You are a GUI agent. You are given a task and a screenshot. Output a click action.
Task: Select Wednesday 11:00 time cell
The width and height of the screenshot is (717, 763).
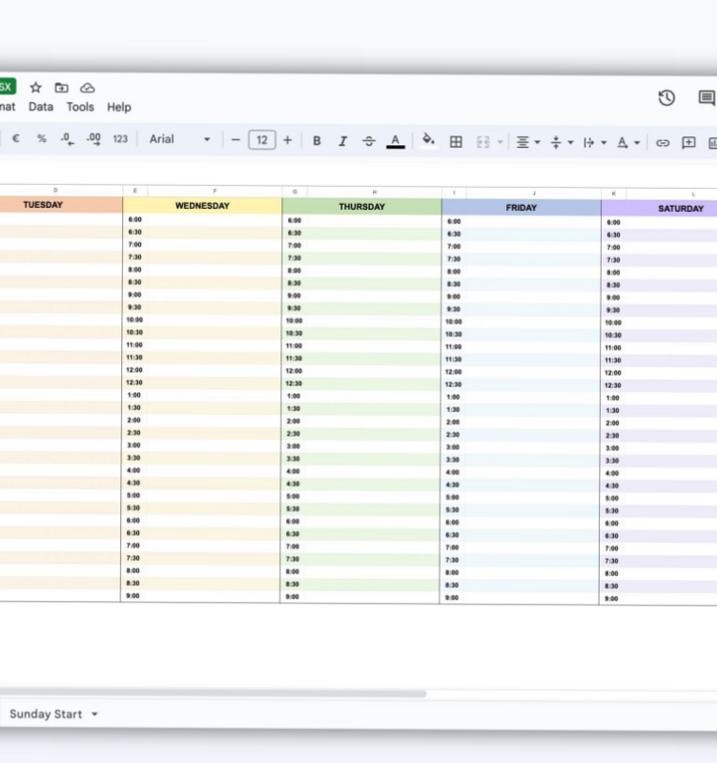(x=134, y=345)
